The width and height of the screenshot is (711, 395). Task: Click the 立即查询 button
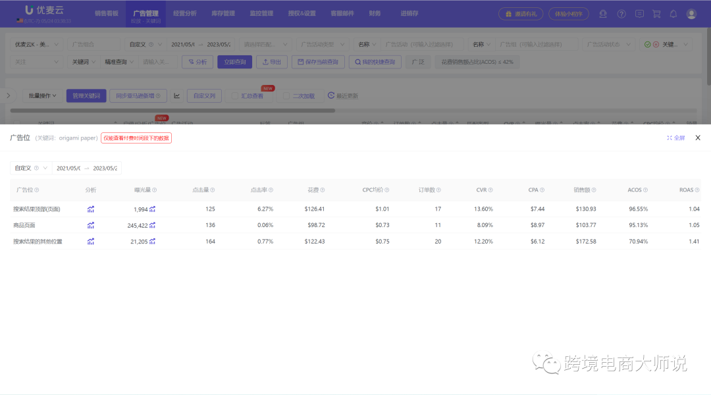[x=234, y=62]
